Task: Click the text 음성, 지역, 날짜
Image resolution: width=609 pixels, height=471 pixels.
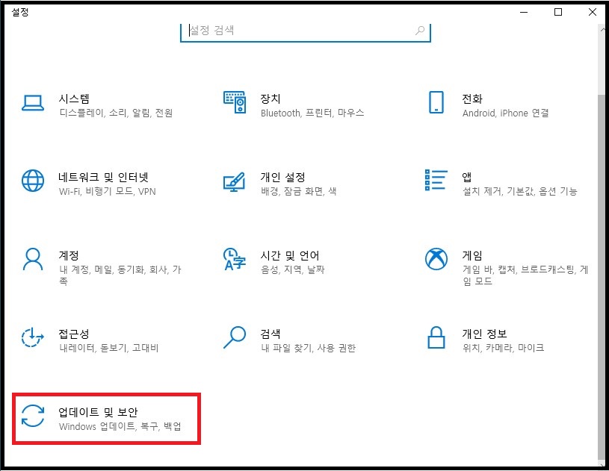Action: tap(292, 269)
